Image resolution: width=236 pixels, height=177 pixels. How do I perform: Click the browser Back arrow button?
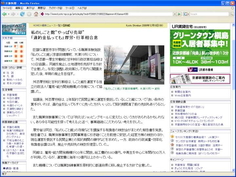[x=4, y=14]
